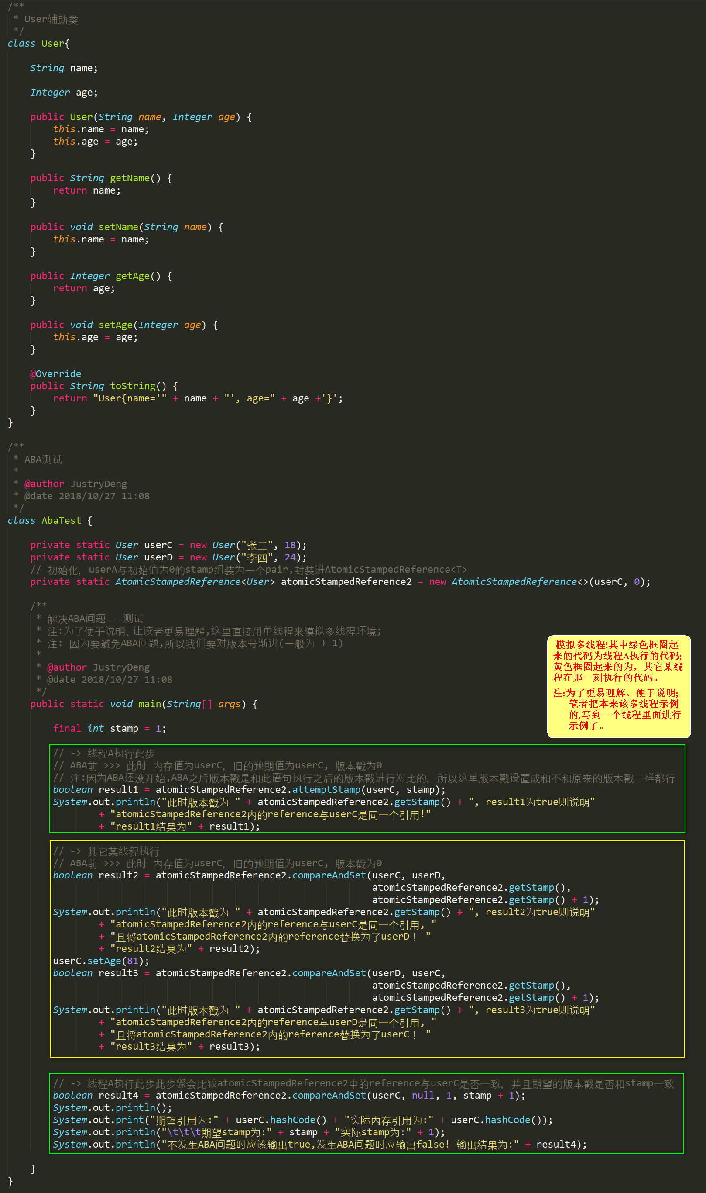Click the getAge() method signature
The width and height of the screenshot is (706, 1193).
(101, 276)
